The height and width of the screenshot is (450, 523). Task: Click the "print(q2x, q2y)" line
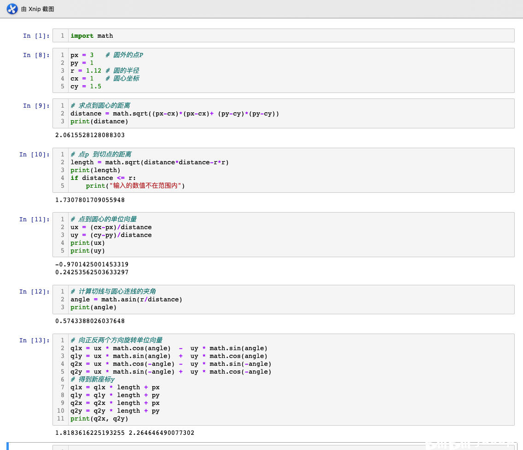[99, 419]
